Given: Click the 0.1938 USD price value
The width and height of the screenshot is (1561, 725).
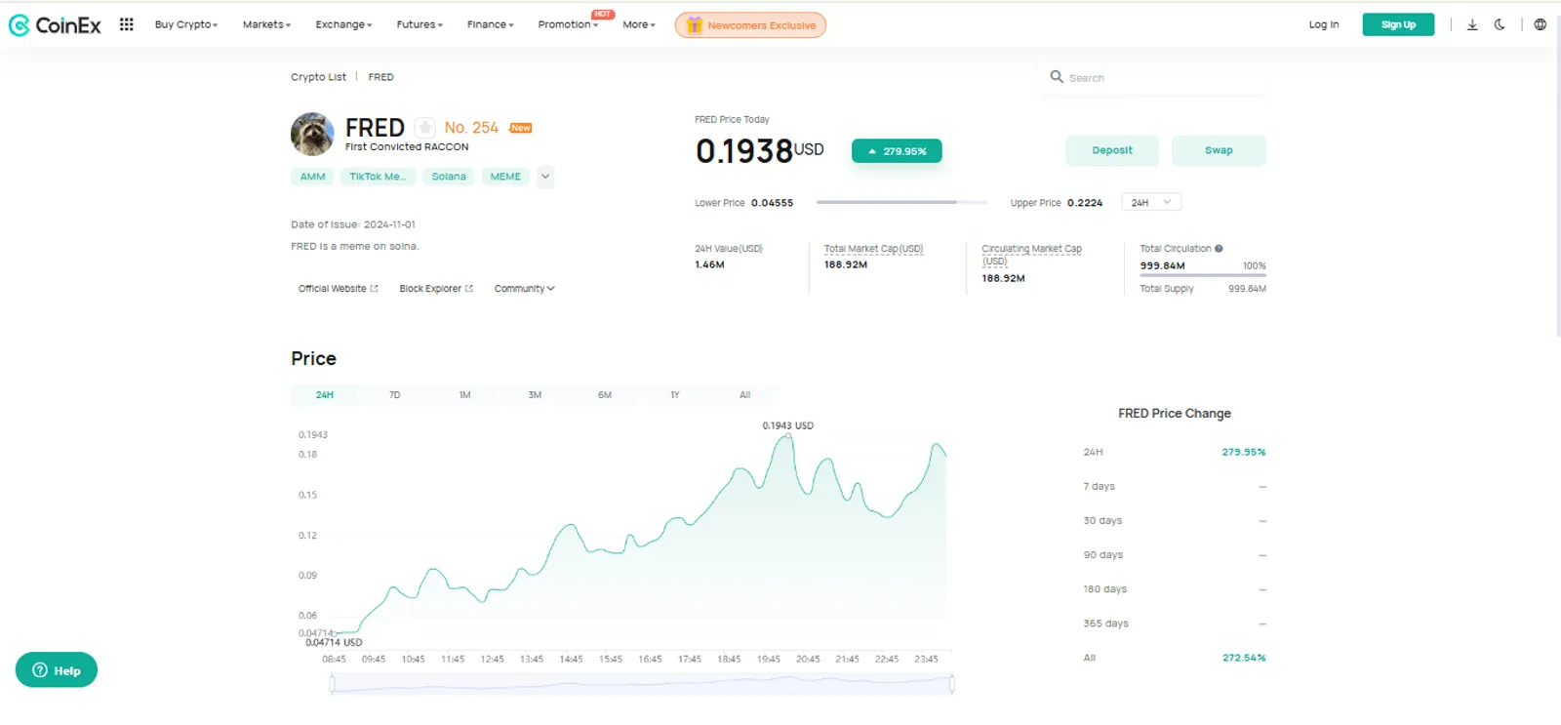Looking at the screenshot, I should click(759, 151).
